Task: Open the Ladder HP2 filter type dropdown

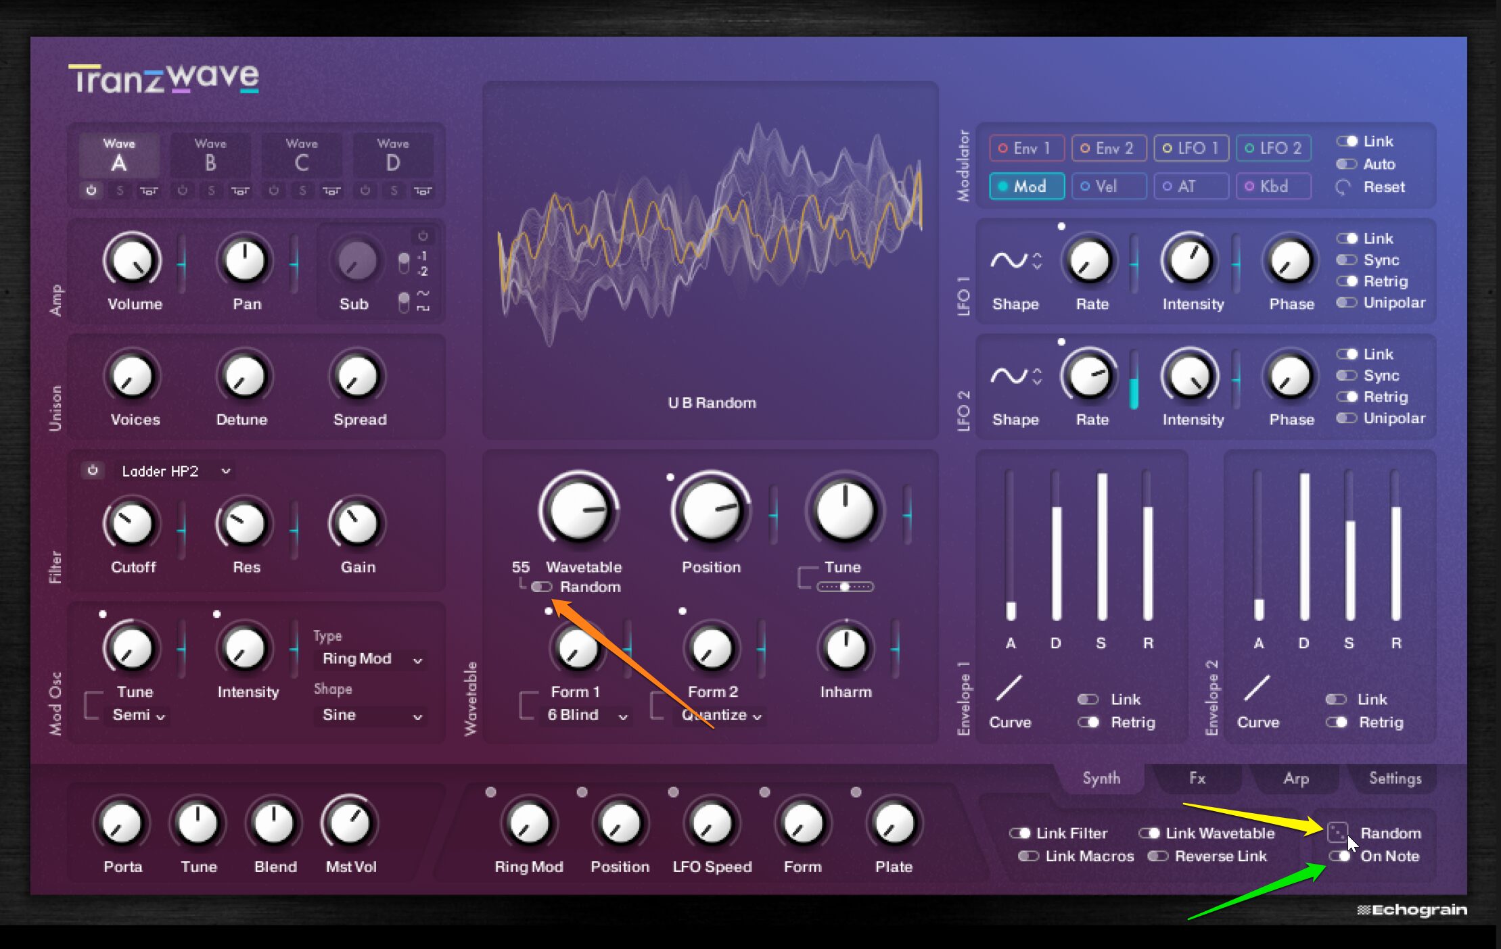Action: (x=176, y=470)
